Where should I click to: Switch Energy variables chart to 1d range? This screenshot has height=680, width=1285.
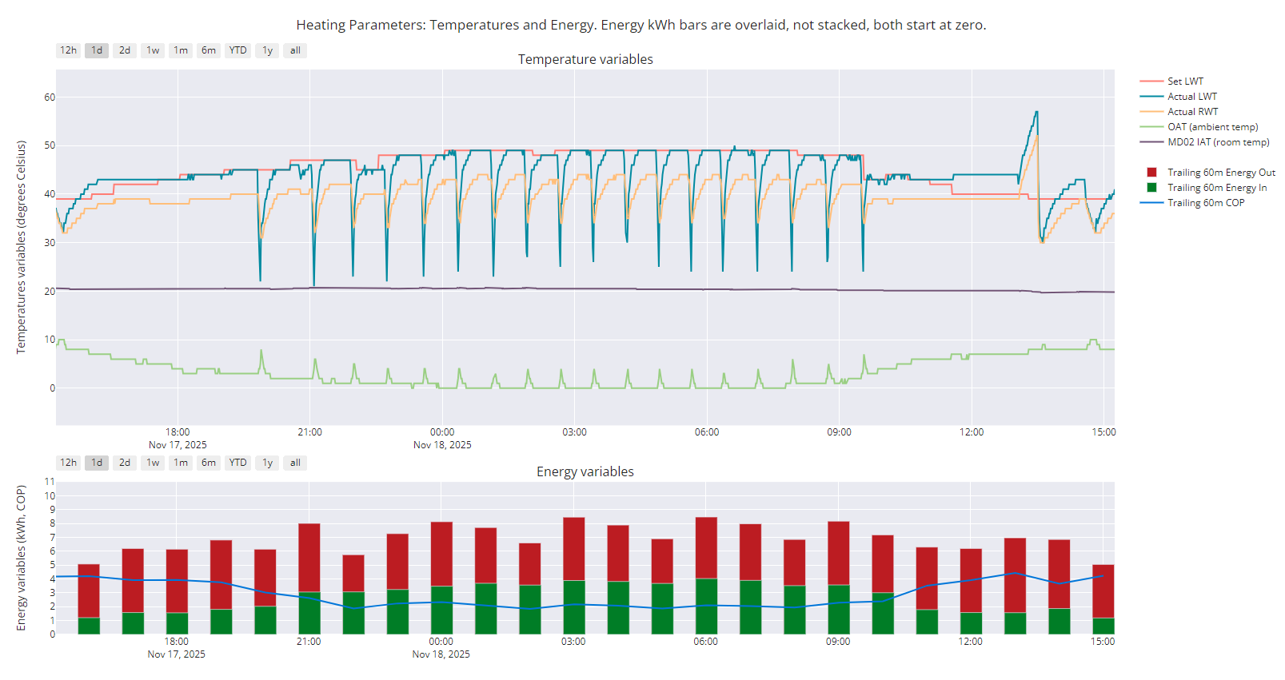pyautogui.click(x=97, y=463)
